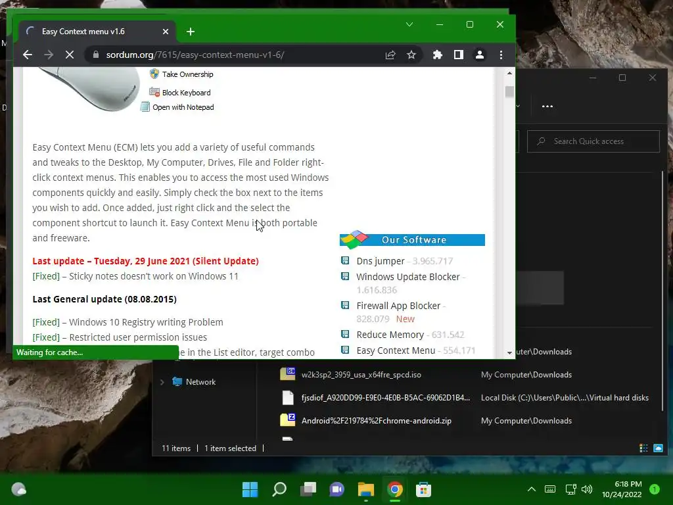Click the Our Software banner

[412, 239]
